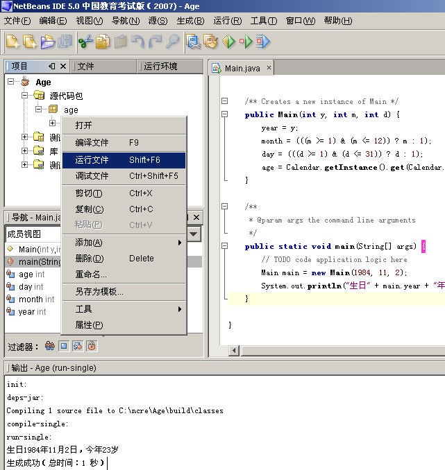Choose 另存为模板... in context menu

[x=124, y=291]
